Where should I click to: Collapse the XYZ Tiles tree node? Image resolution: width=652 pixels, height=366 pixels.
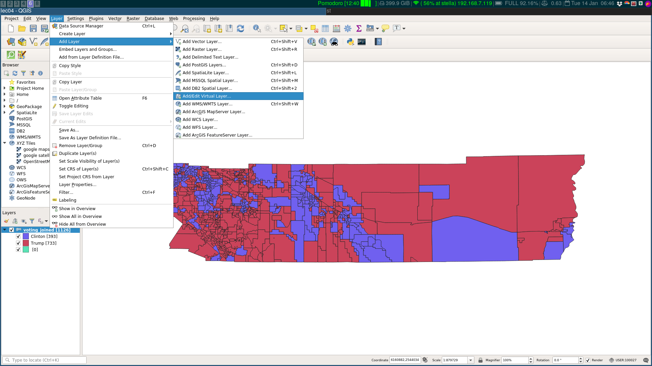pos(5,143)
